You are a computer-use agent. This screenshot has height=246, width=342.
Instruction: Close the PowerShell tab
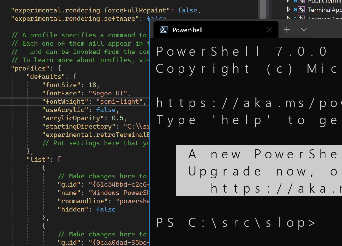pos(269,30)
